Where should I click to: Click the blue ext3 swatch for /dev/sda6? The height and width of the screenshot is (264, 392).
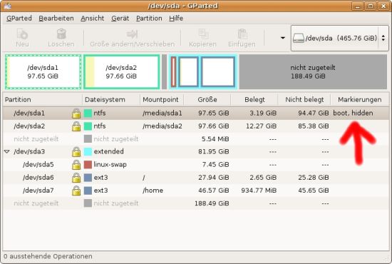pyautogui.click(x=88, y=178)
